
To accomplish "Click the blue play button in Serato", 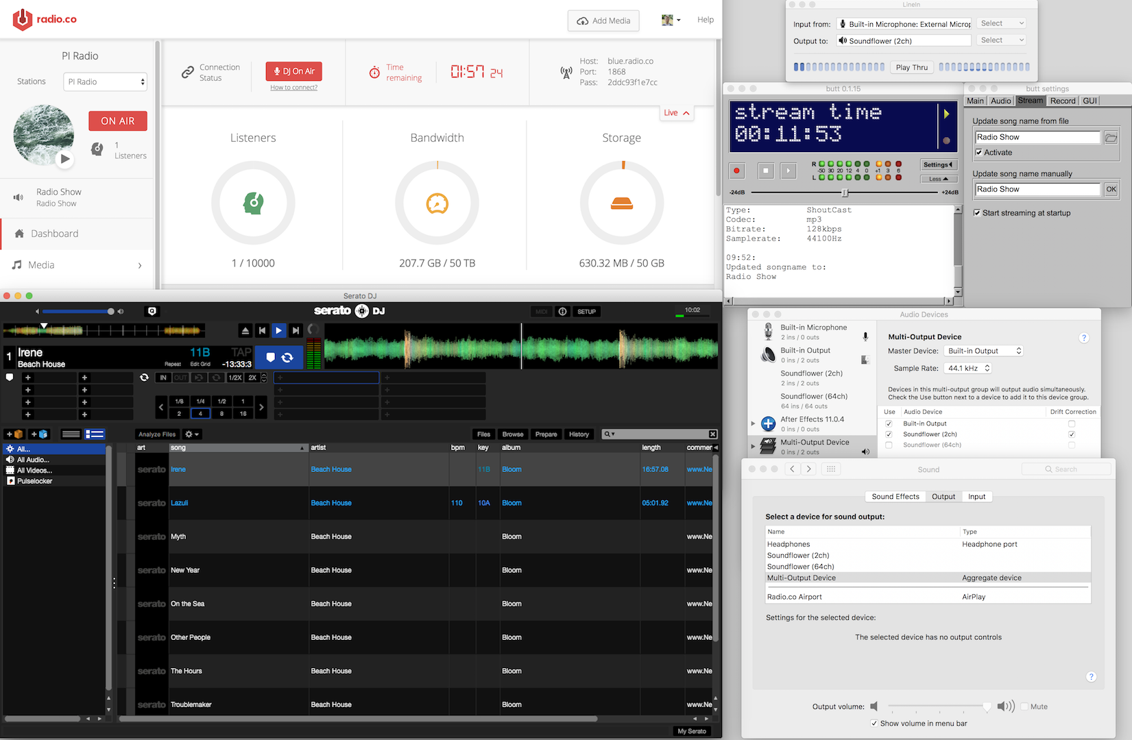I will pos(278,330).
